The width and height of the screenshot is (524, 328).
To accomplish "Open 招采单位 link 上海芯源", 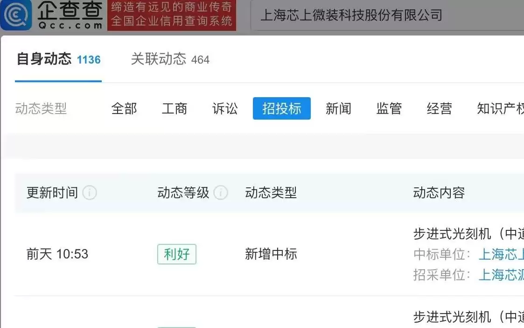I will (501, 275).
